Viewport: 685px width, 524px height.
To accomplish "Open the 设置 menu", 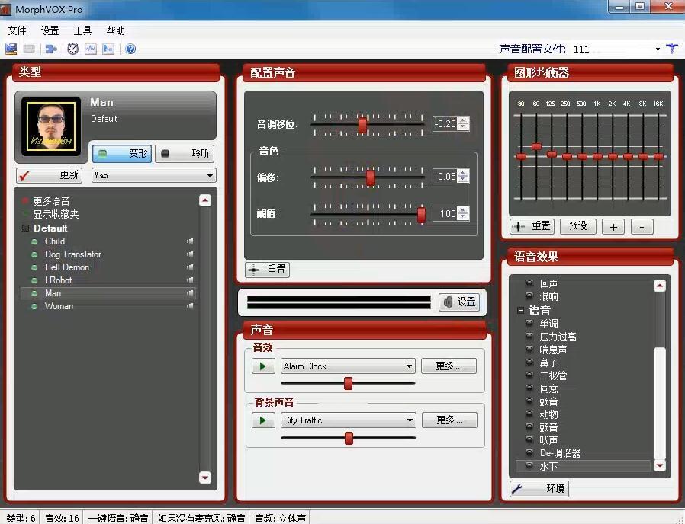I will coord(50,30).
